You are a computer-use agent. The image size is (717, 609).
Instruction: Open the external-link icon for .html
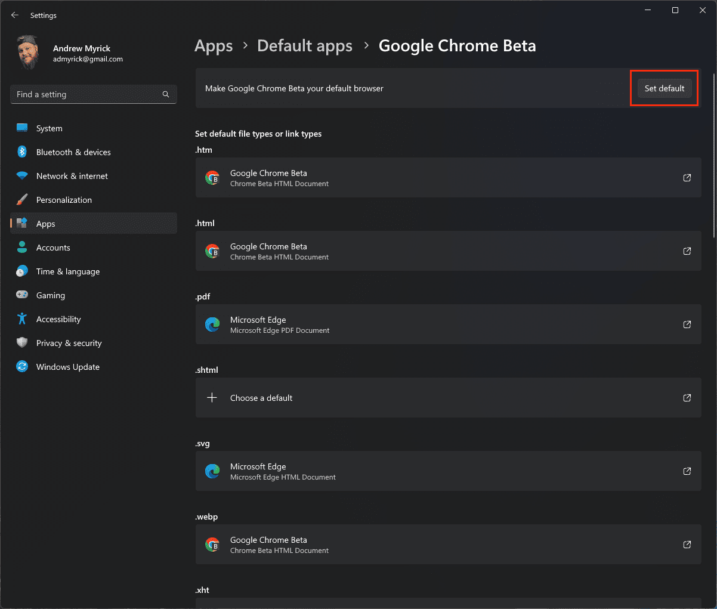tap(687, 251)
